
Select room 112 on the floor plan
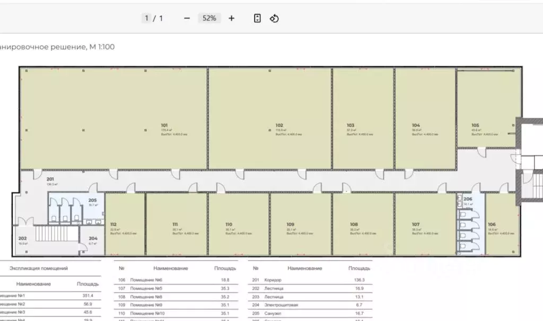(113, 225)
